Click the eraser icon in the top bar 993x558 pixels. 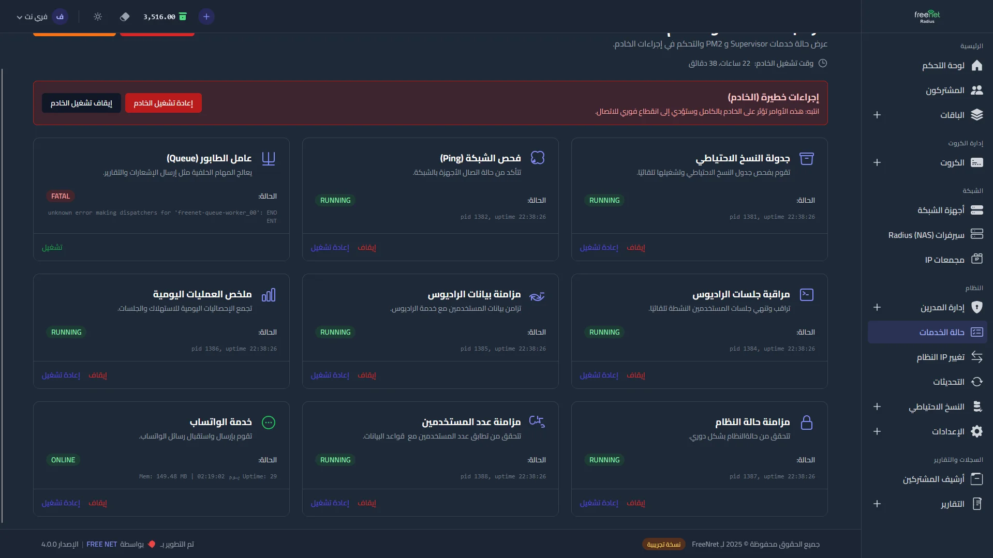pos(125,17)
